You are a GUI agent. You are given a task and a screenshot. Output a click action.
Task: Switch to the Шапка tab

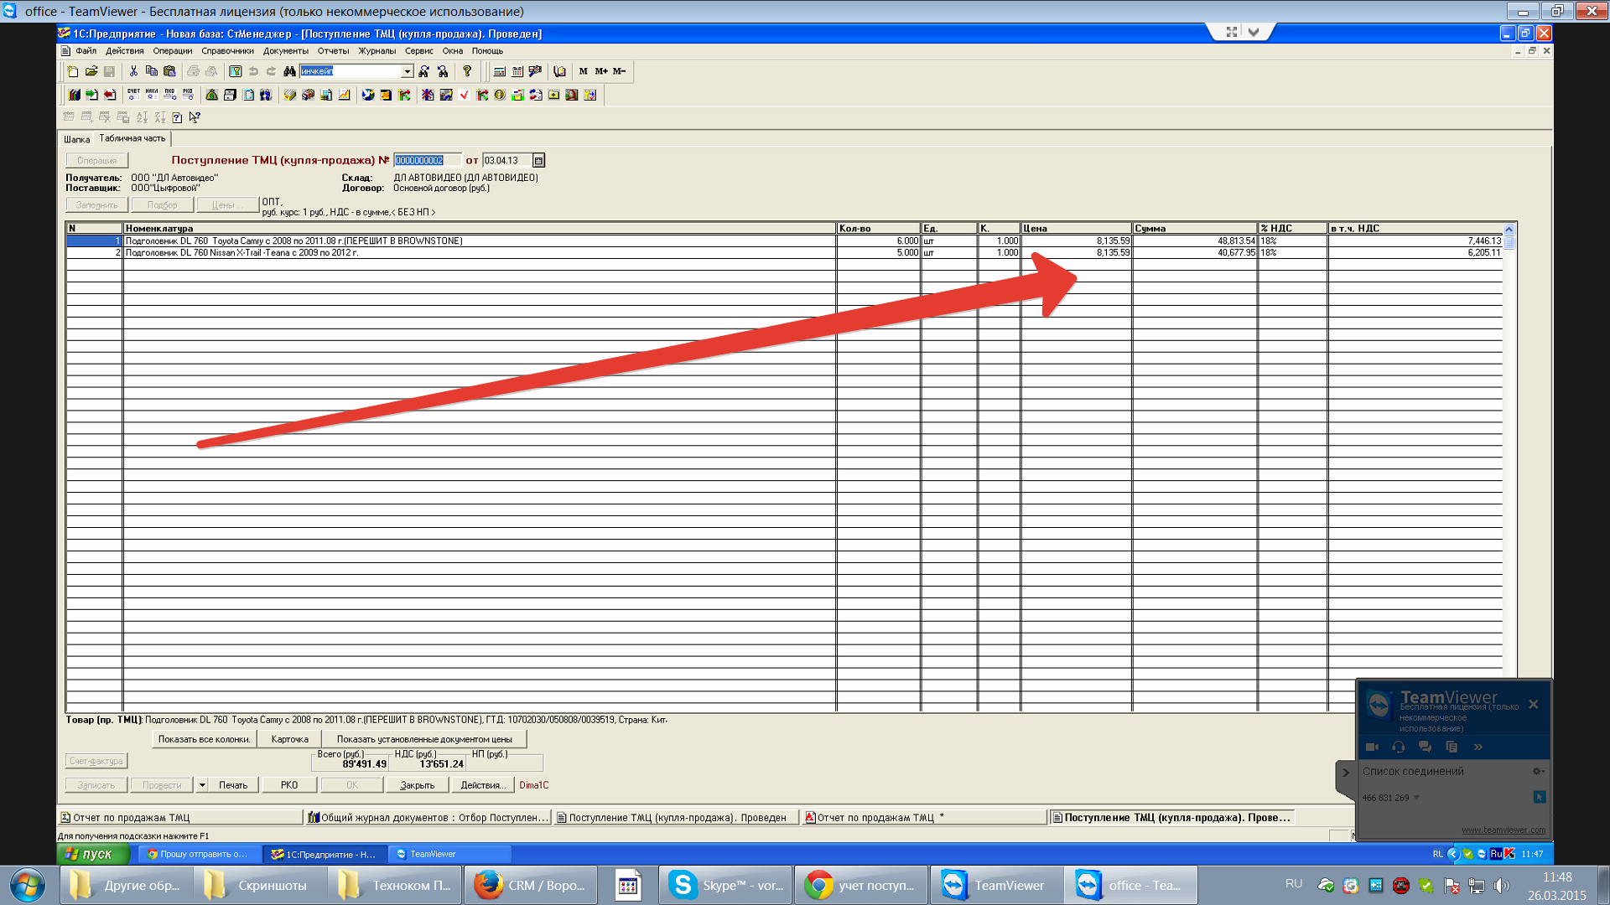click(x=76, y=139)
